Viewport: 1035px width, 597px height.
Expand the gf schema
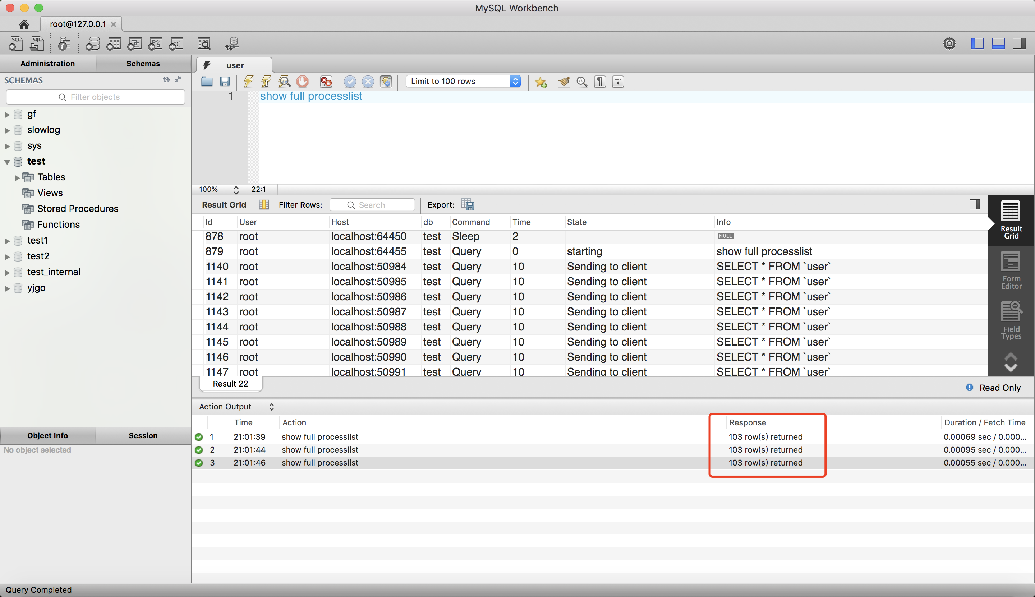(x=7, y=114)
